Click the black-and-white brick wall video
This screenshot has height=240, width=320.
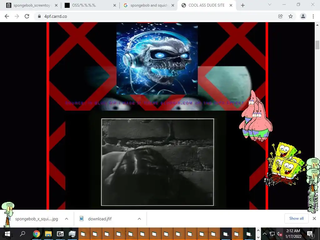point(157,162)
